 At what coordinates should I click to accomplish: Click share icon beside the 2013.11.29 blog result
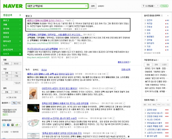pos(69,49)
